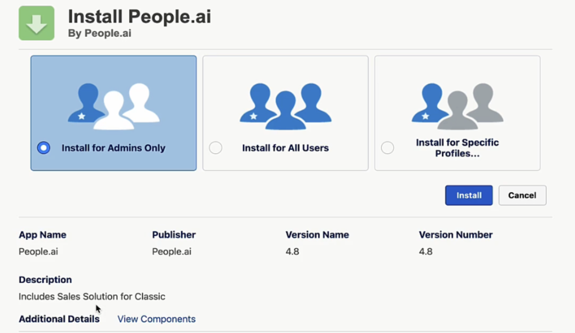Click the Publisher label
This screenshot has width=575, height=333.
click(x=174, y=235)
